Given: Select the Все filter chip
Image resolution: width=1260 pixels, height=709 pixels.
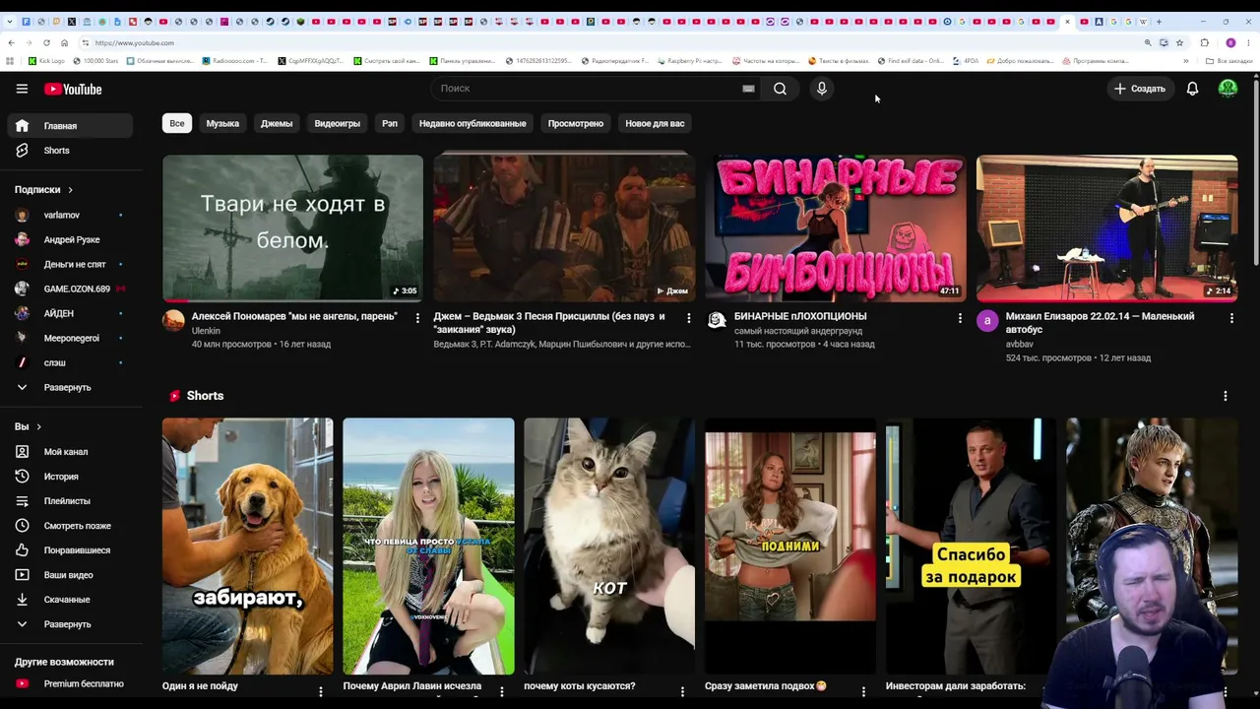Looking at the screenshot, I should pyautogui.click(x=177, y=124).
